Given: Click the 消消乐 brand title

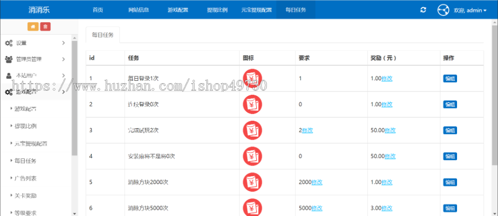Looking at the screenshot, I should (39, 10).
